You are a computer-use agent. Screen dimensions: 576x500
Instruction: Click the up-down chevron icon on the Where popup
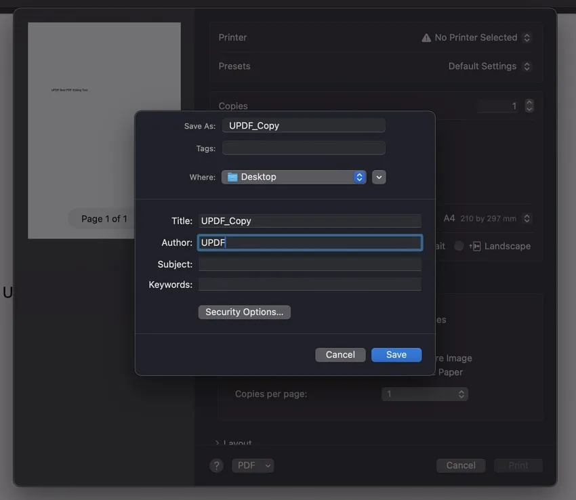[359, 177]
